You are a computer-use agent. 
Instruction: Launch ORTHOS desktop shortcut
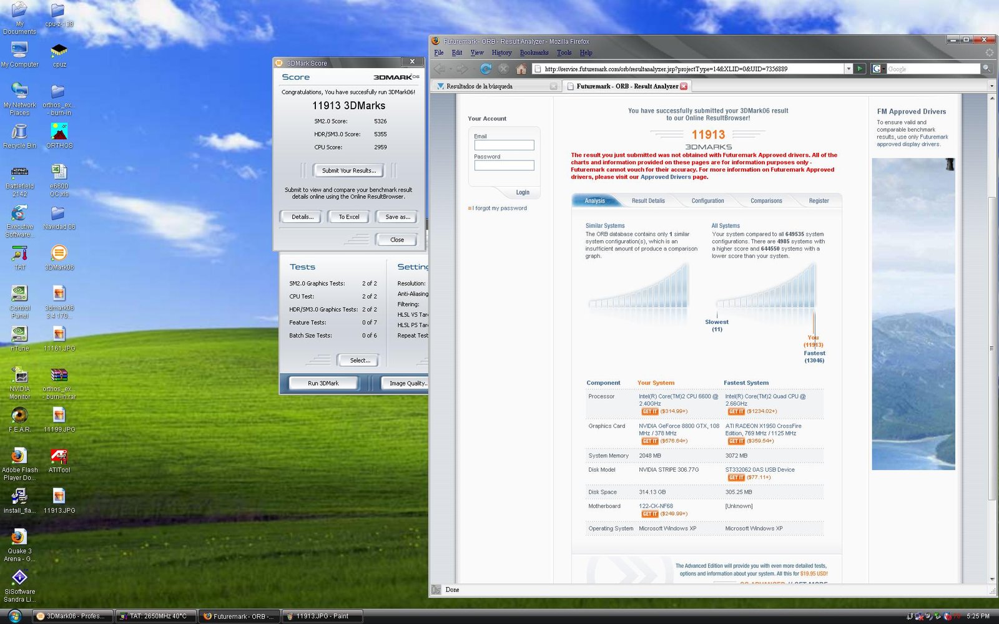point(59,136)
